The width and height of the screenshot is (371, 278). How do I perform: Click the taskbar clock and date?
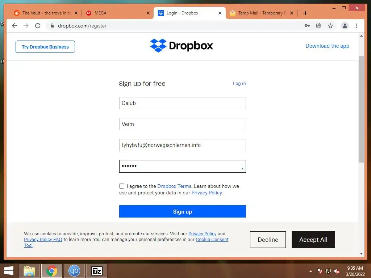pyautogui.click(x=355, y=271)
